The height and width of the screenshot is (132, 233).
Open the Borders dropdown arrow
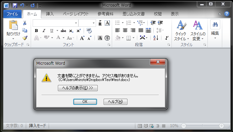point(133,38)
